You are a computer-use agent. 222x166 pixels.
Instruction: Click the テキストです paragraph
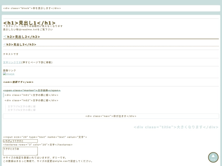click(x=11, y=54)
